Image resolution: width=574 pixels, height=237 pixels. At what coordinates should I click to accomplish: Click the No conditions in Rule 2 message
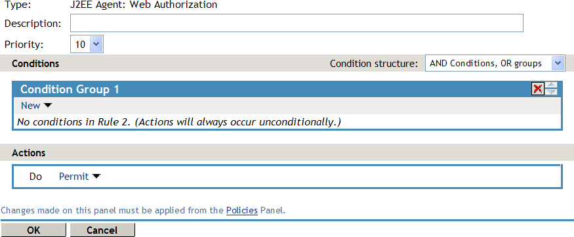pyautogui.click(x=179, y=121)
